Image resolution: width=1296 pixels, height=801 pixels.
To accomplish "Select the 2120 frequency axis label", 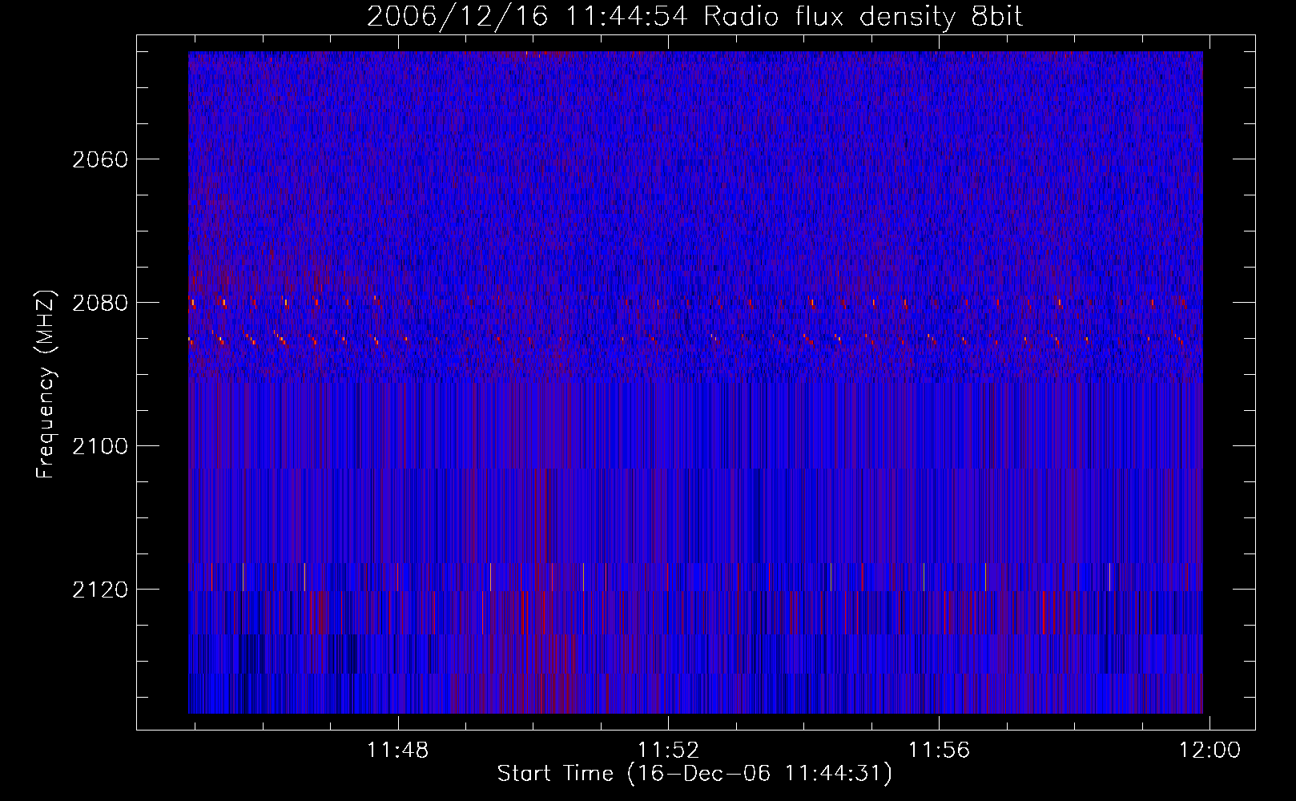I will 100,590.
